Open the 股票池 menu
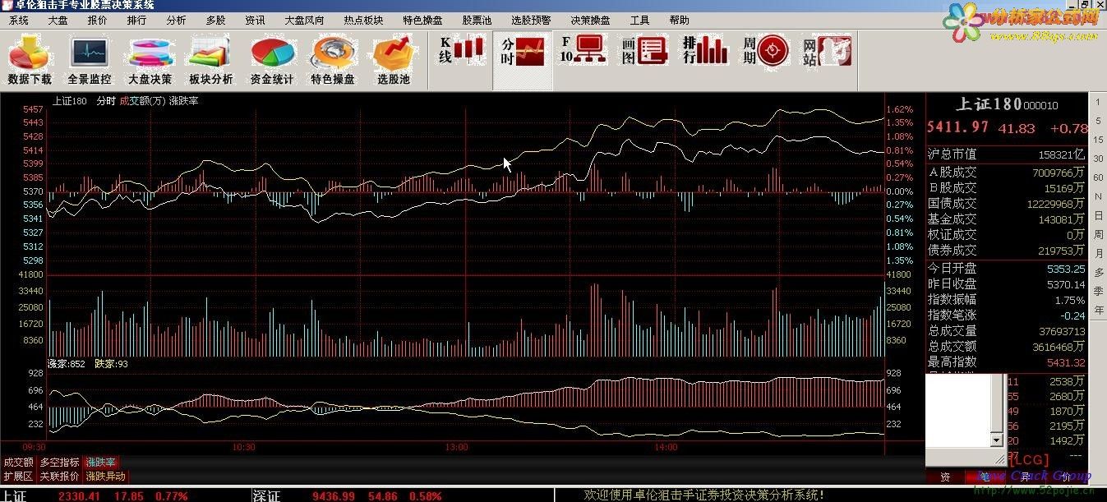The width and height of the screenshot is (1107, 502). (477, 20)
